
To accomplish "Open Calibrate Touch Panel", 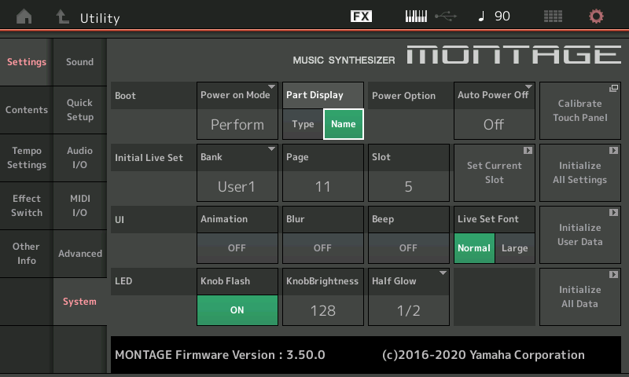I will click(579, 110).
